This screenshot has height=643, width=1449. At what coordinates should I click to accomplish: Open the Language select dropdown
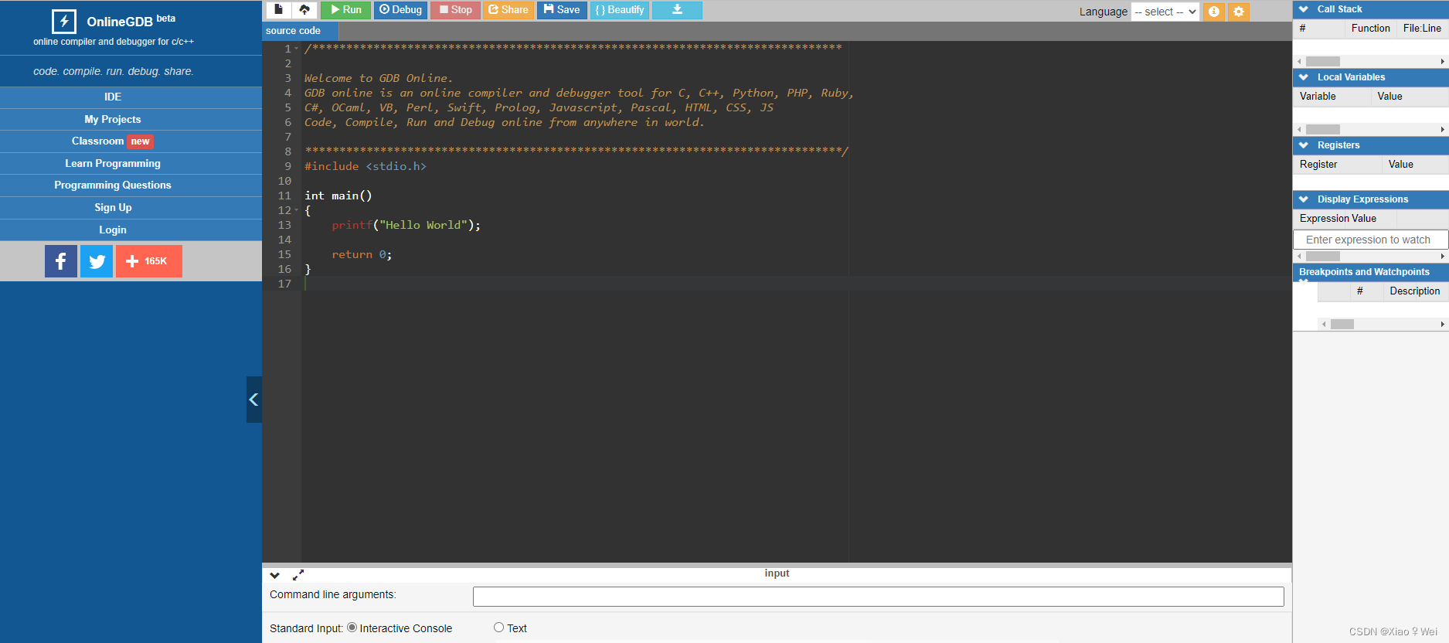click(1165, 12)
